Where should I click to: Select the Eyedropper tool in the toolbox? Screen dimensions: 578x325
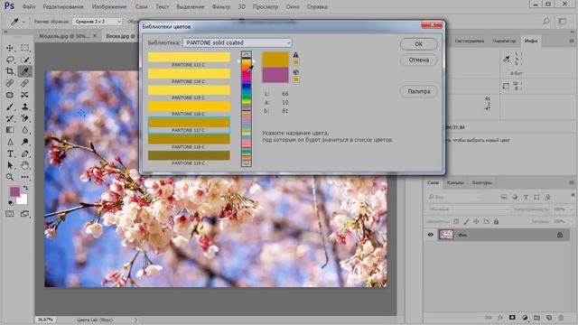(24, 71)
